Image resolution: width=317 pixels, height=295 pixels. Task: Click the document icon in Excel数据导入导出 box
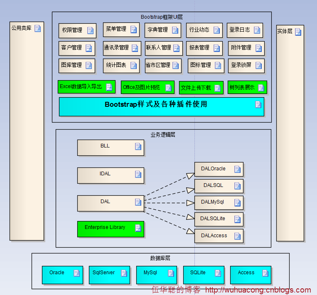coord(109,87)
